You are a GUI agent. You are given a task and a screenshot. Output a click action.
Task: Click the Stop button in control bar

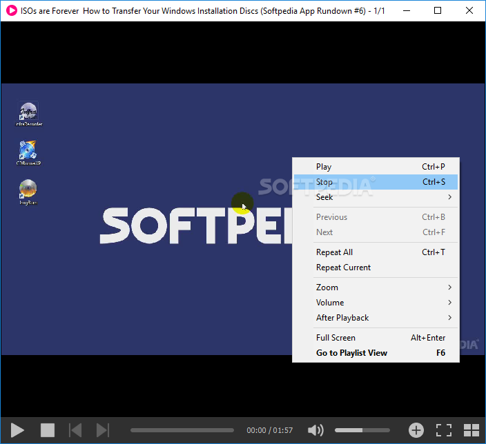(x=48, y=430)
